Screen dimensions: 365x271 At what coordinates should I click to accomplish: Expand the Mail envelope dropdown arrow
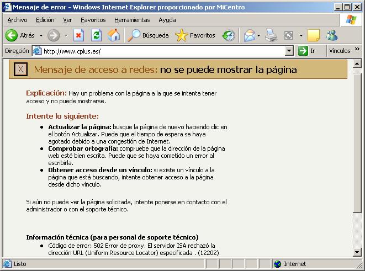point(258,36)
